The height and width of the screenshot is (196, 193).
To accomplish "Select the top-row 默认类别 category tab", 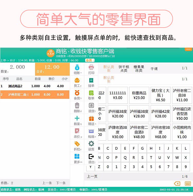I will coord(109,69).
